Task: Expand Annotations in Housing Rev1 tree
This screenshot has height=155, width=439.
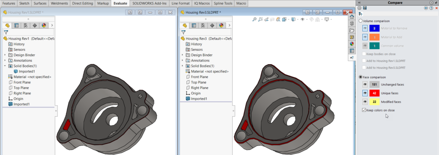Action: [5, 61]
